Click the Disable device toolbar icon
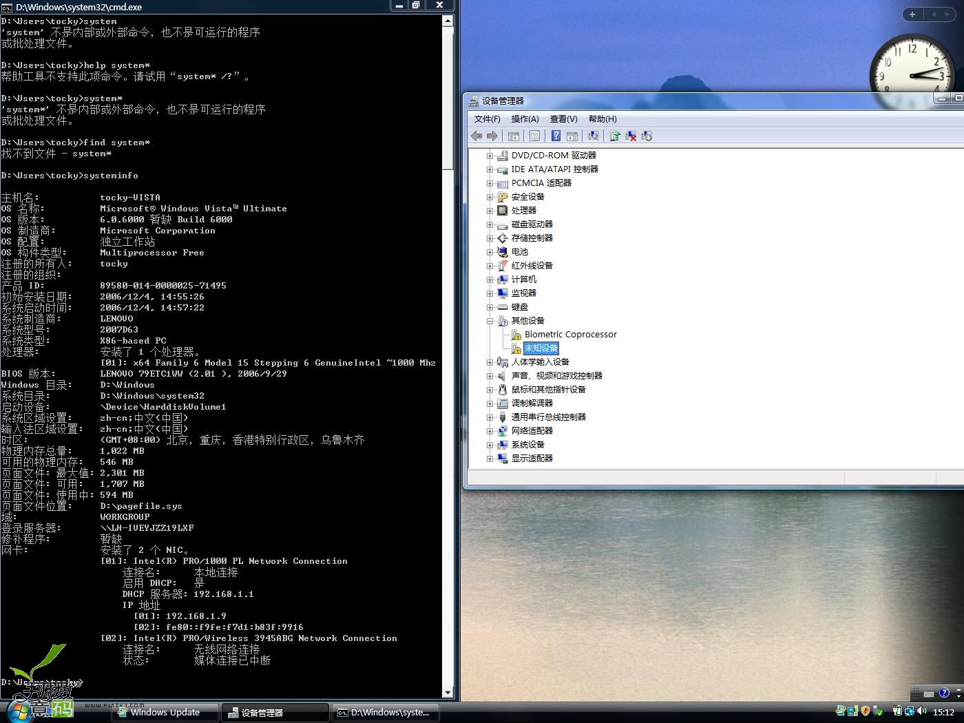Image resolution: width=964 pixels, height=723 pixels. pos(647,136)
